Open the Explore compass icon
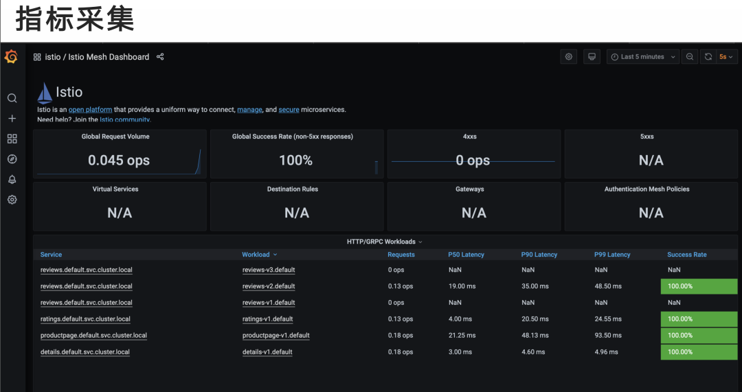 click(12, 159)
